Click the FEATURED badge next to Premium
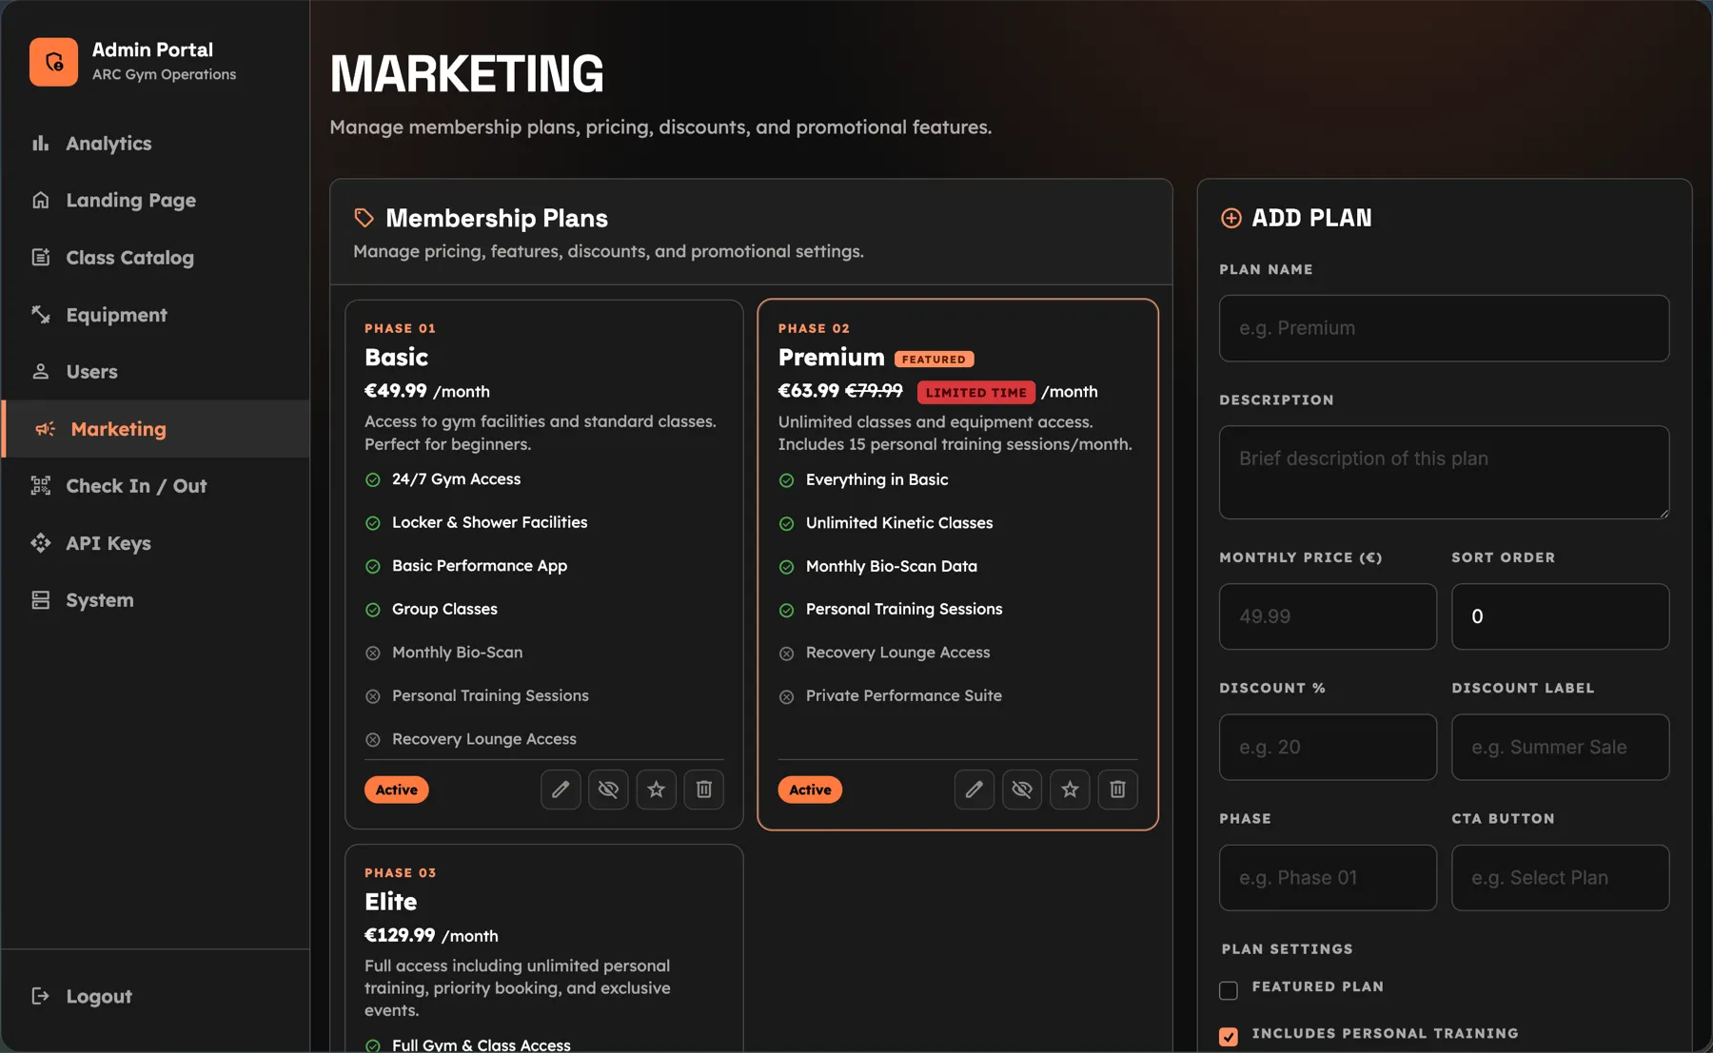The height and width of the screenshot is (1053, 1713). [x=934, y=360]
